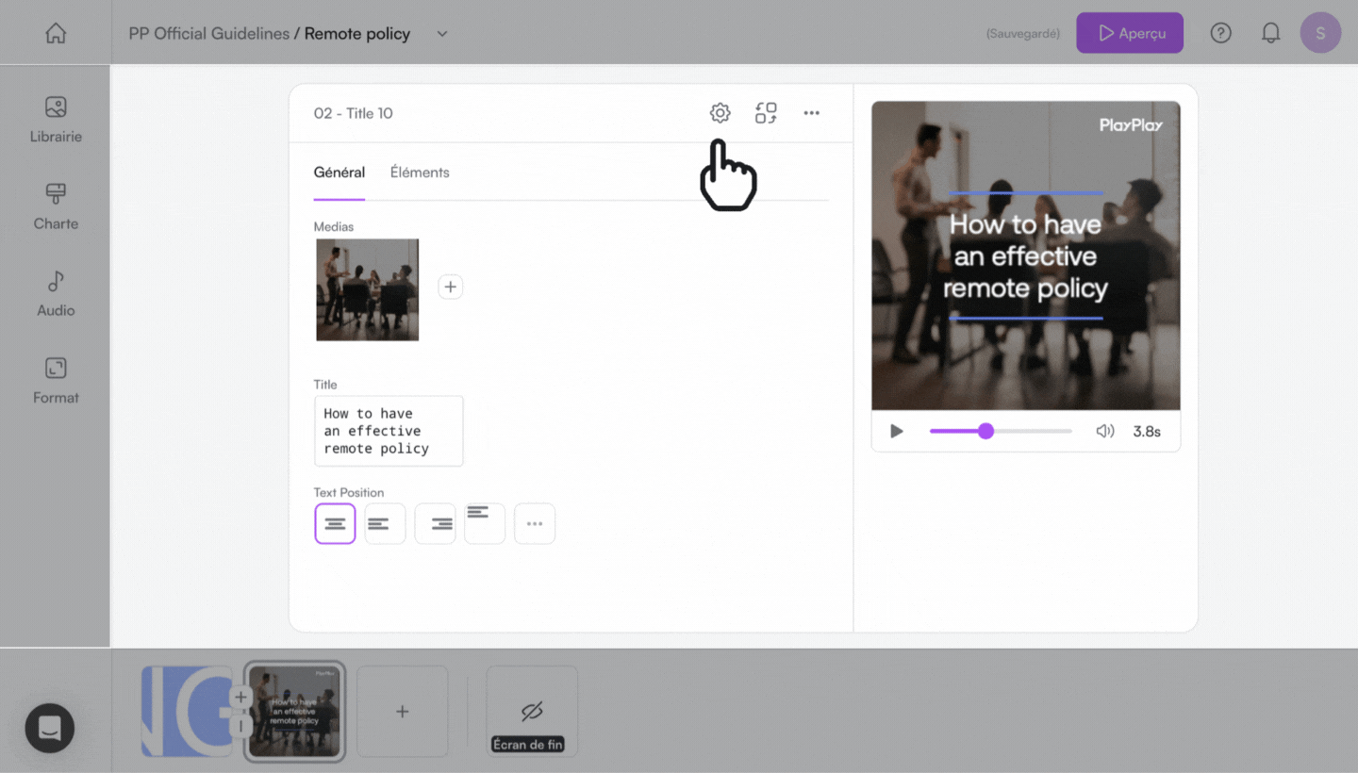Select centered text position option
The height and width of the screenshot is (773, 1358).
(335, 523)
